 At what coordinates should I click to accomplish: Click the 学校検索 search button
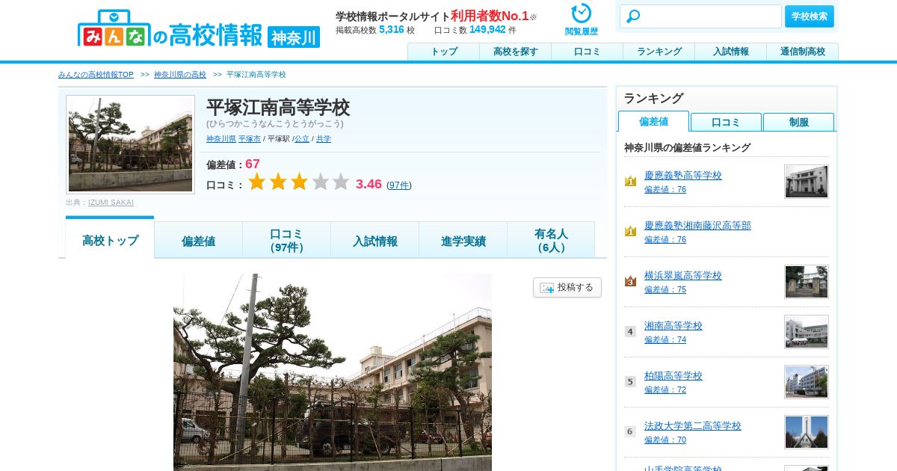pos(810,16)
